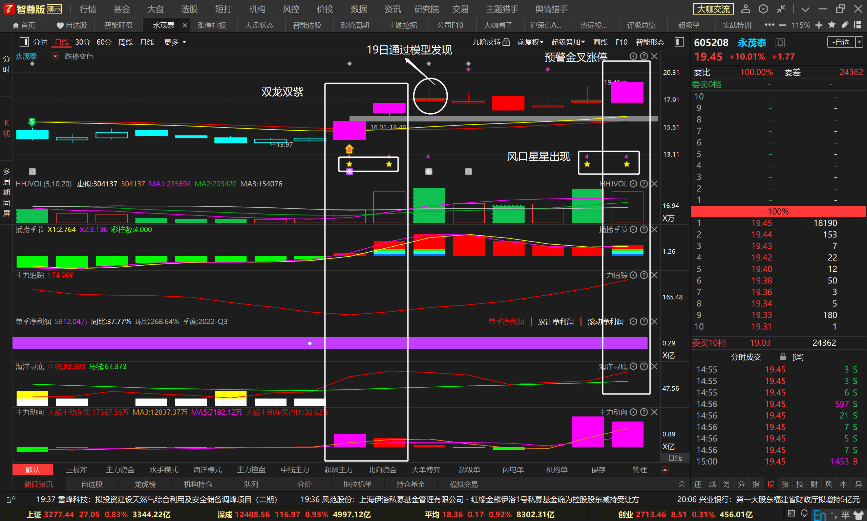This screenshot has height=521, width=867.
Task: Click the 雪峰科技 news headline
Action: (157, 500)
